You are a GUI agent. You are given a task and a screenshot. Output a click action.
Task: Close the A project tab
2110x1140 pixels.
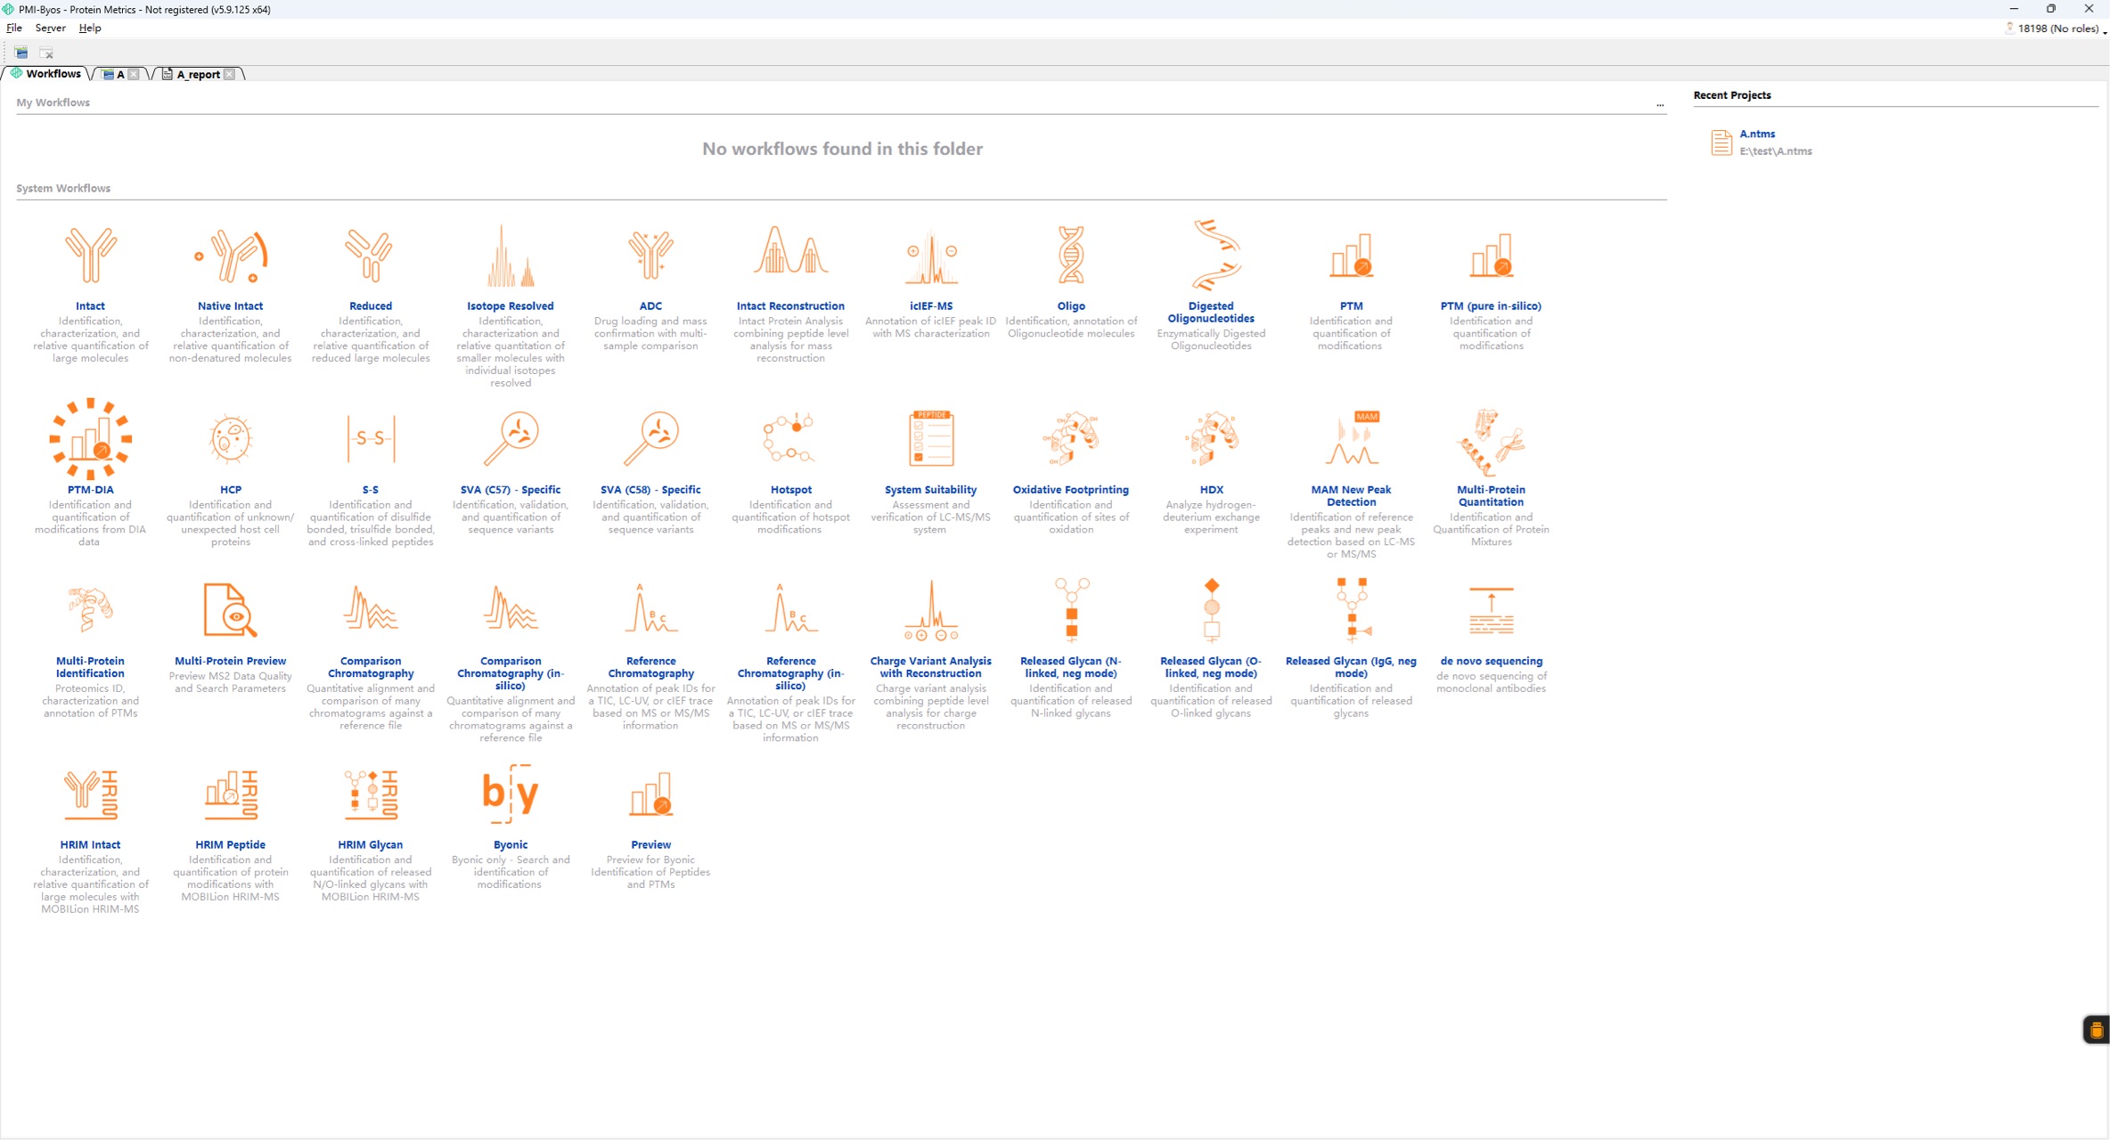coord(134,75)
